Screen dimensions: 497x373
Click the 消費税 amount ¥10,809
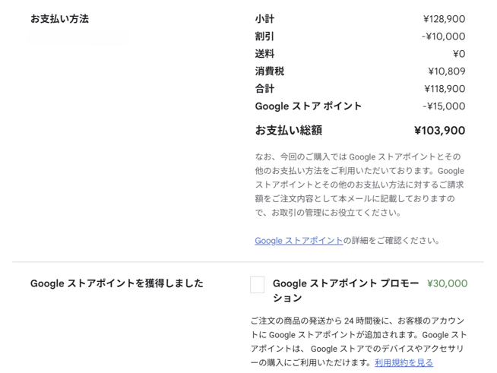446,71
